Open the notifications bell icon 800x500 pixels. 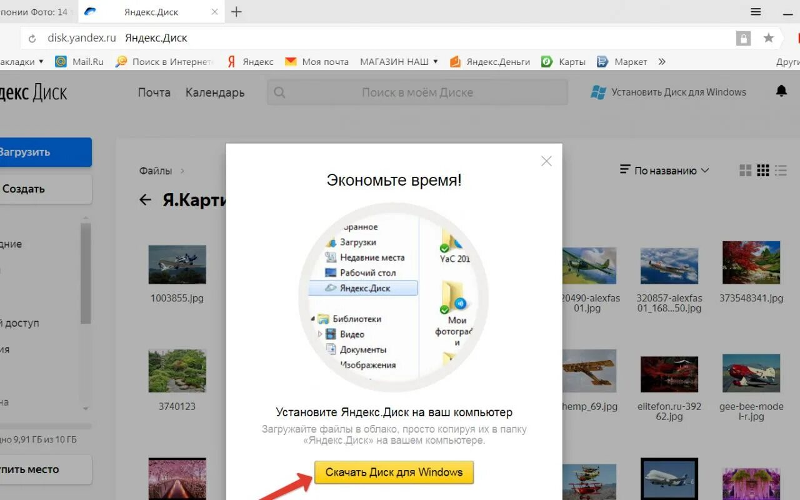coord(782,91)
